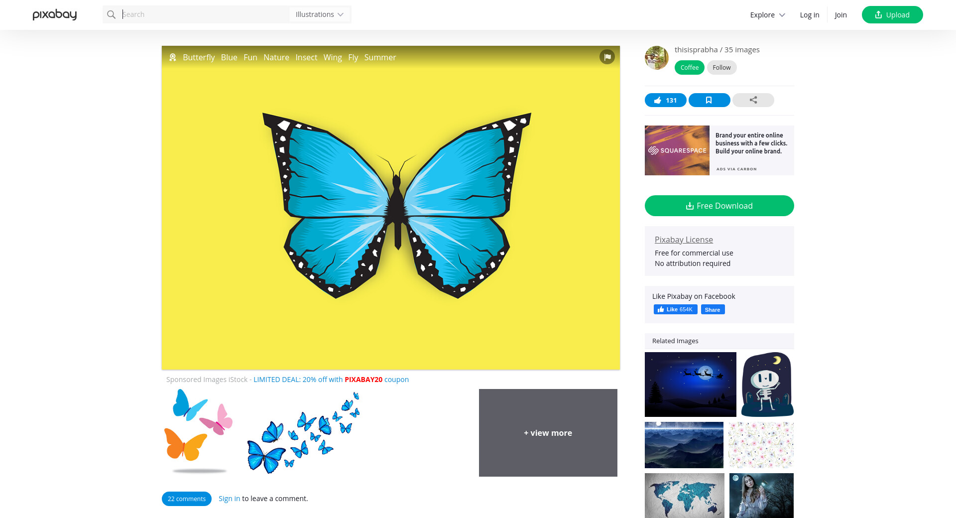Click the search magnifier icon
This screenshot has height=518, width=956.
(x=112, y=14)
